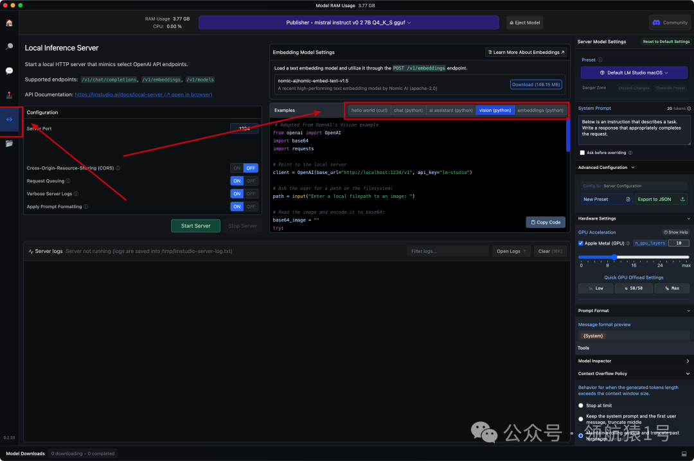This screenshot has width=694, height=461.
Task: Click the bottom-right status bar panel icon
Action: click(x=684, y=453)
